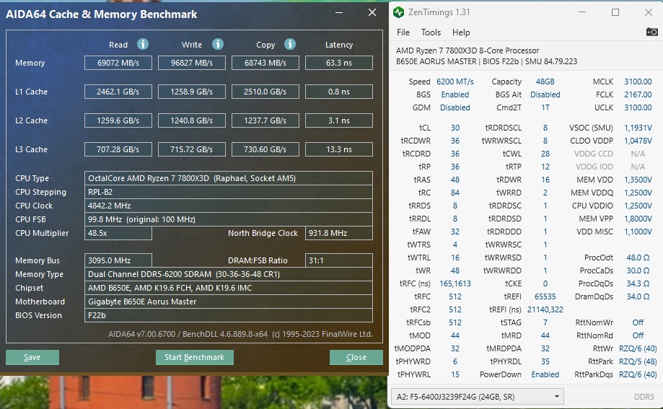Open the A2 memory module dropdown

click(478, 397)
